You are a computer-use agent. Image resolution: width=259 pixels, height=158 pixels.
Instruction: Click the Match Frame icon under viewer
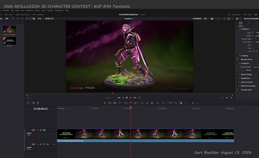coord(222,98)
